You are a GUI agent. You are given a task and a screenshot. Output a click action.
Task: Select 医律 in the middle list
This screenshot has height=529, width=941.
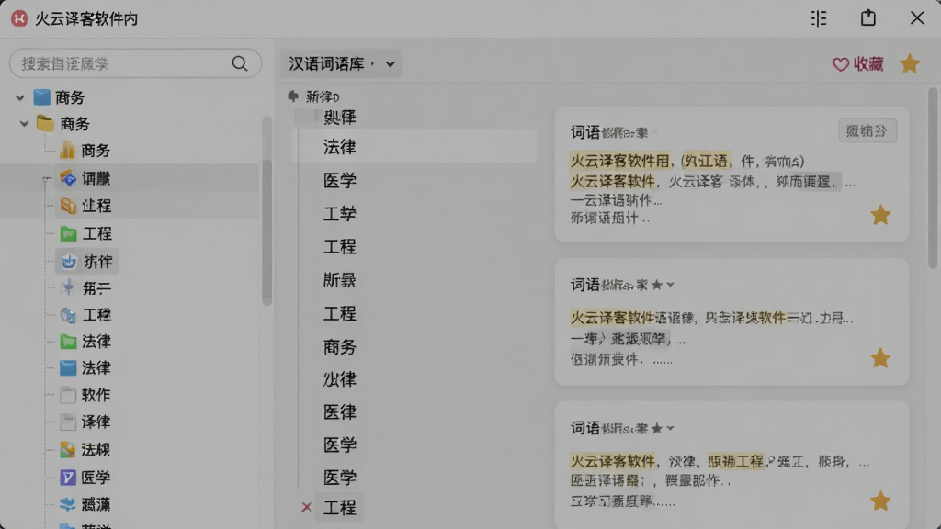coord(340,412)
